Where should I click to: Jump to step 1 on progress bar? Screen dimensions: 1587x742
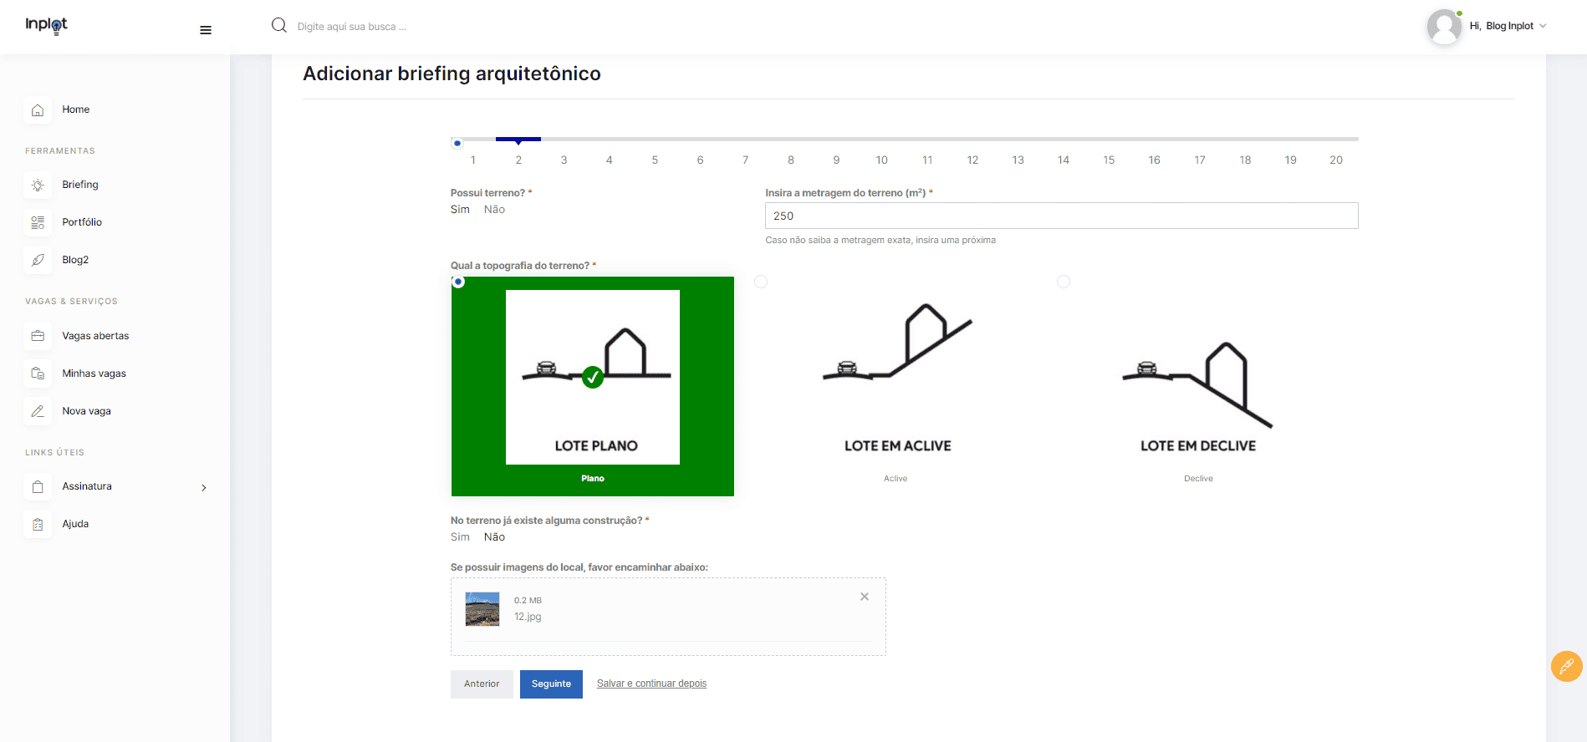[x=473, y=160]
